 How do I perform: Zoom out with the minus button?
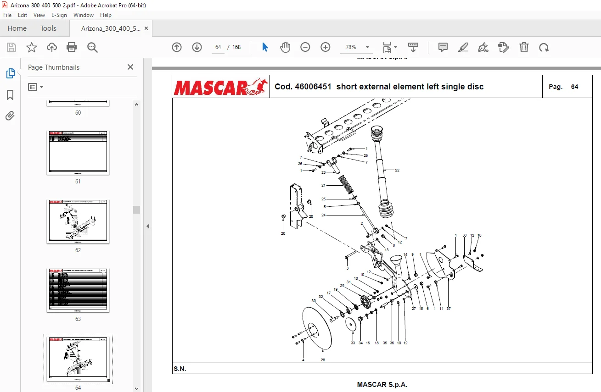coord(305,47)
